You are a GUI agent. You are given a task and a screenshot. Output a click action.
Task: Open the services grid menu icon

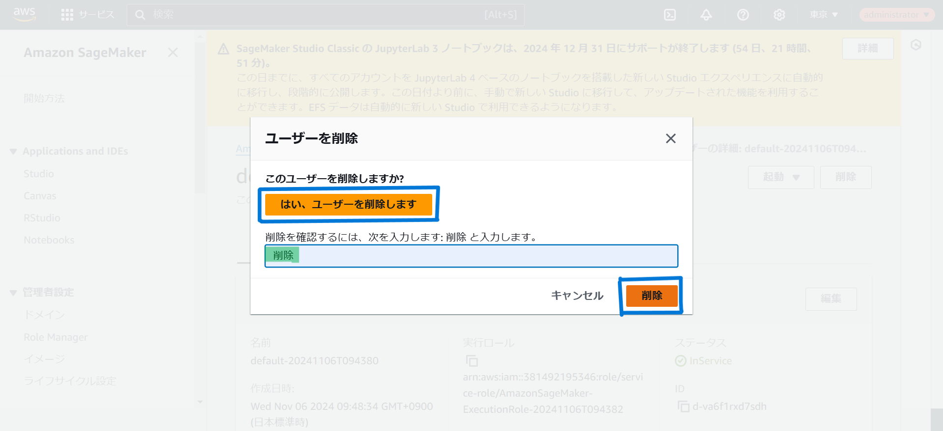pyautogui.click(x=67, y=15)
